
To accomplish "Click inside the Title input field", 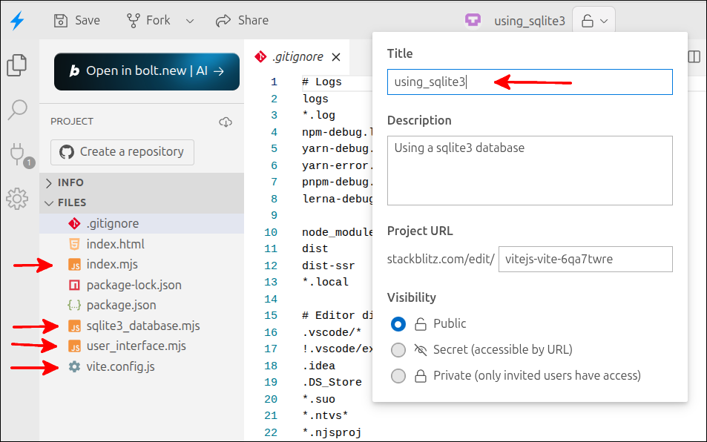I will click(529, 82).
